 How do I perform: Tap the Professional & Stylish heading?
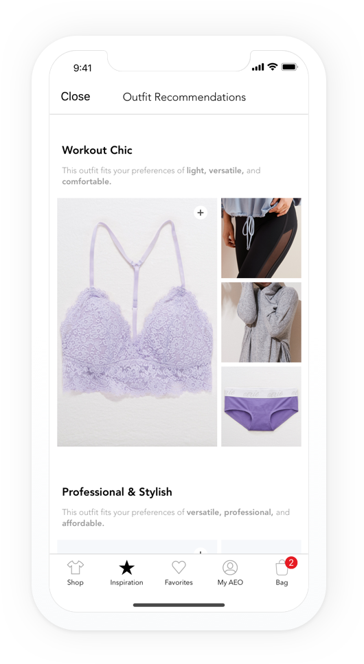click(117, 492)
